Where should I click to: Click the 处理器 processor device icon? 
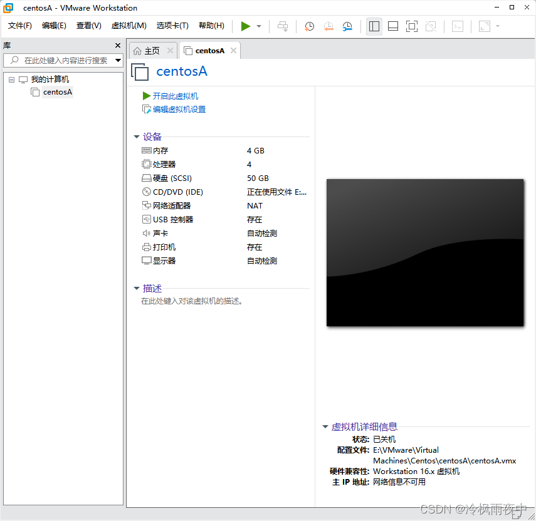(x=146, y=164)
